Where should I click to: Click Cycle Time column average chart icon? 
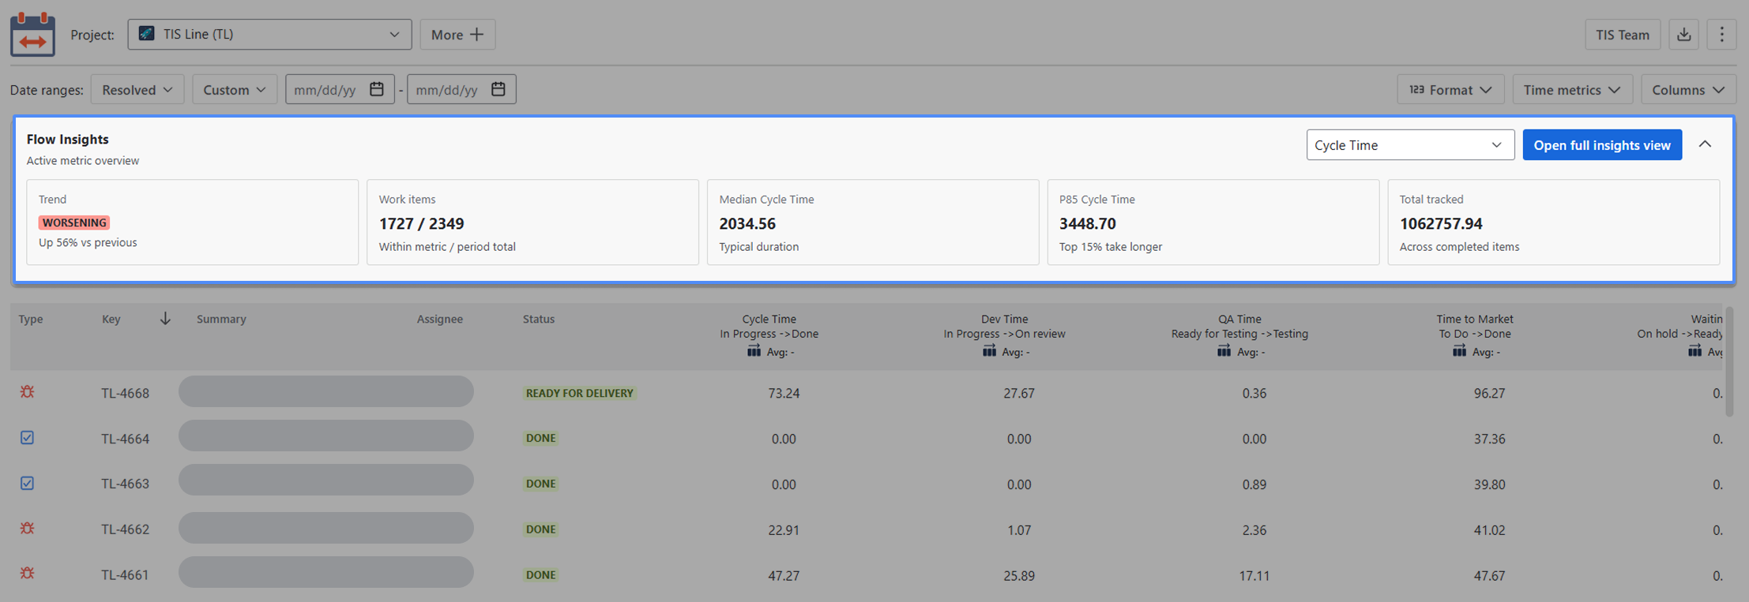point(754,351)
